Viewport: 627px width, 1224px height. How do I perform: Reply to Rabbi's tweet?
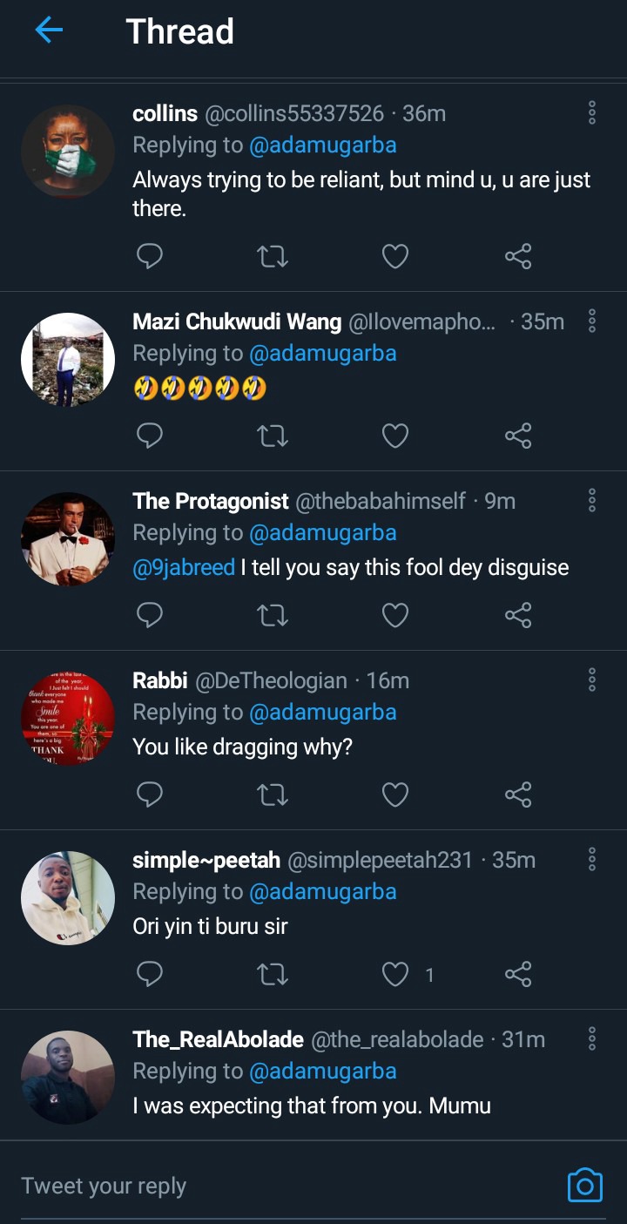(150, 795)
